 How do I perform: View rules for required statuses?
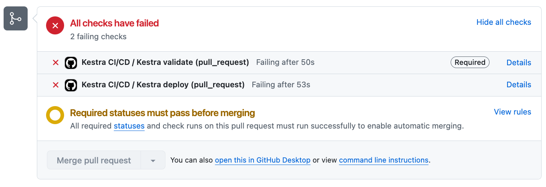512,112
